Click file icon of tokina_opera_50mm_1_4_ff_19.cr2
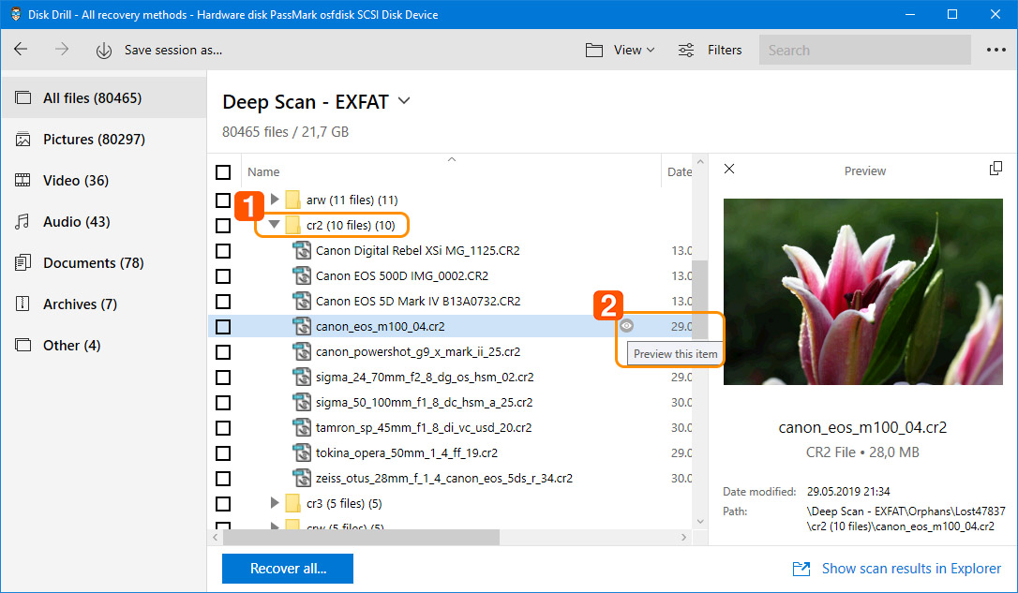This screenshot has width=1018, height=593. (302, 452)
